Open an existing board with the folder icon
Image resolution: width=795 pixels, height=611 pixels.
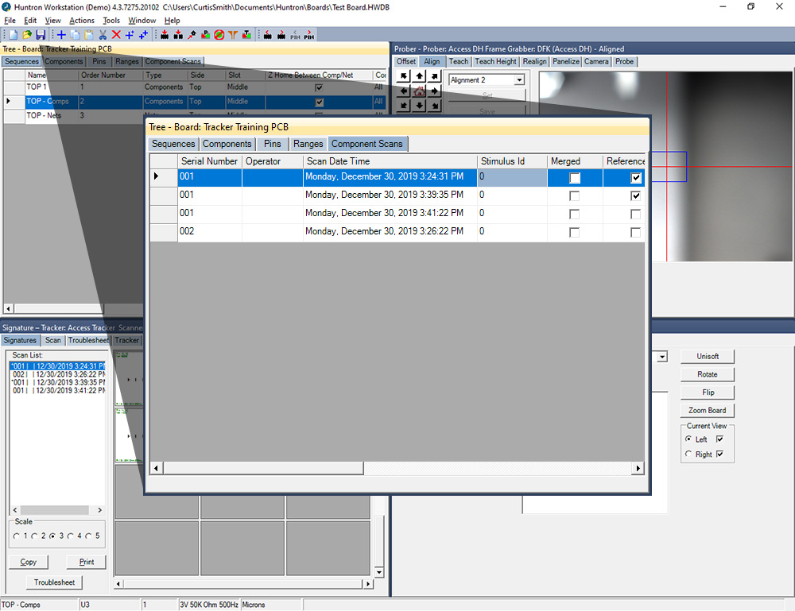click(x=28, y=34)
